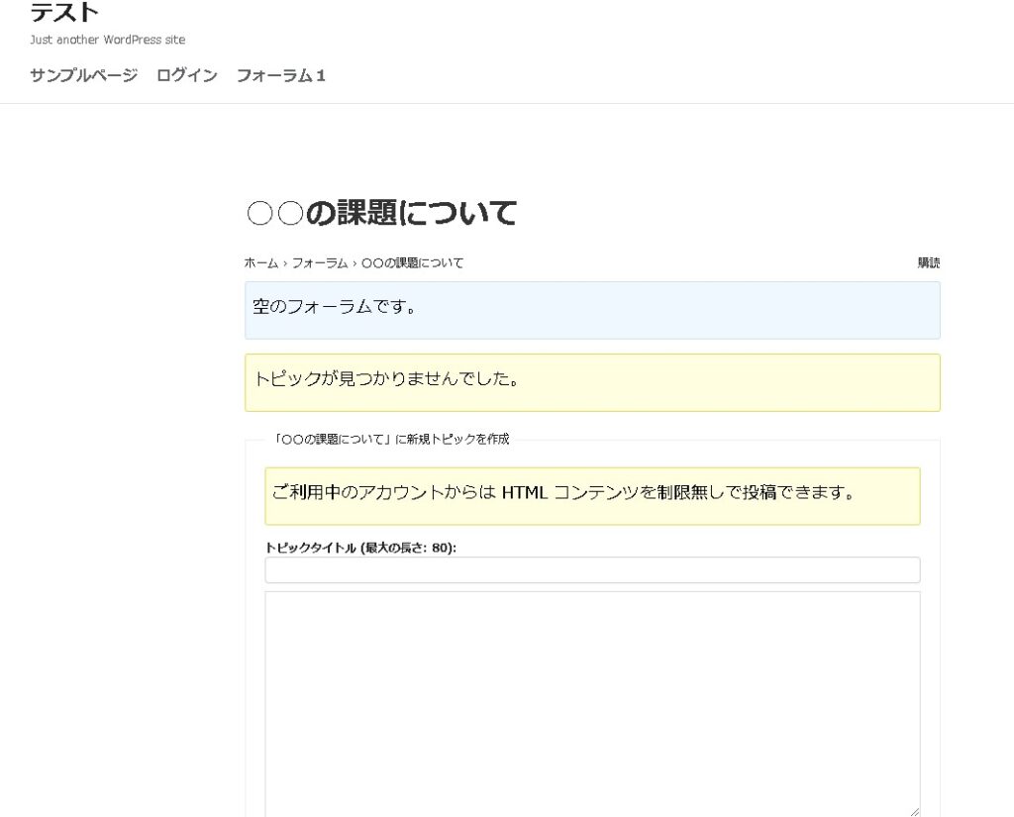Image resolution: width=1014 pixels, height=817 pixels.
Task: Click the 購読 subscribe link
Action: click(929, 263)
